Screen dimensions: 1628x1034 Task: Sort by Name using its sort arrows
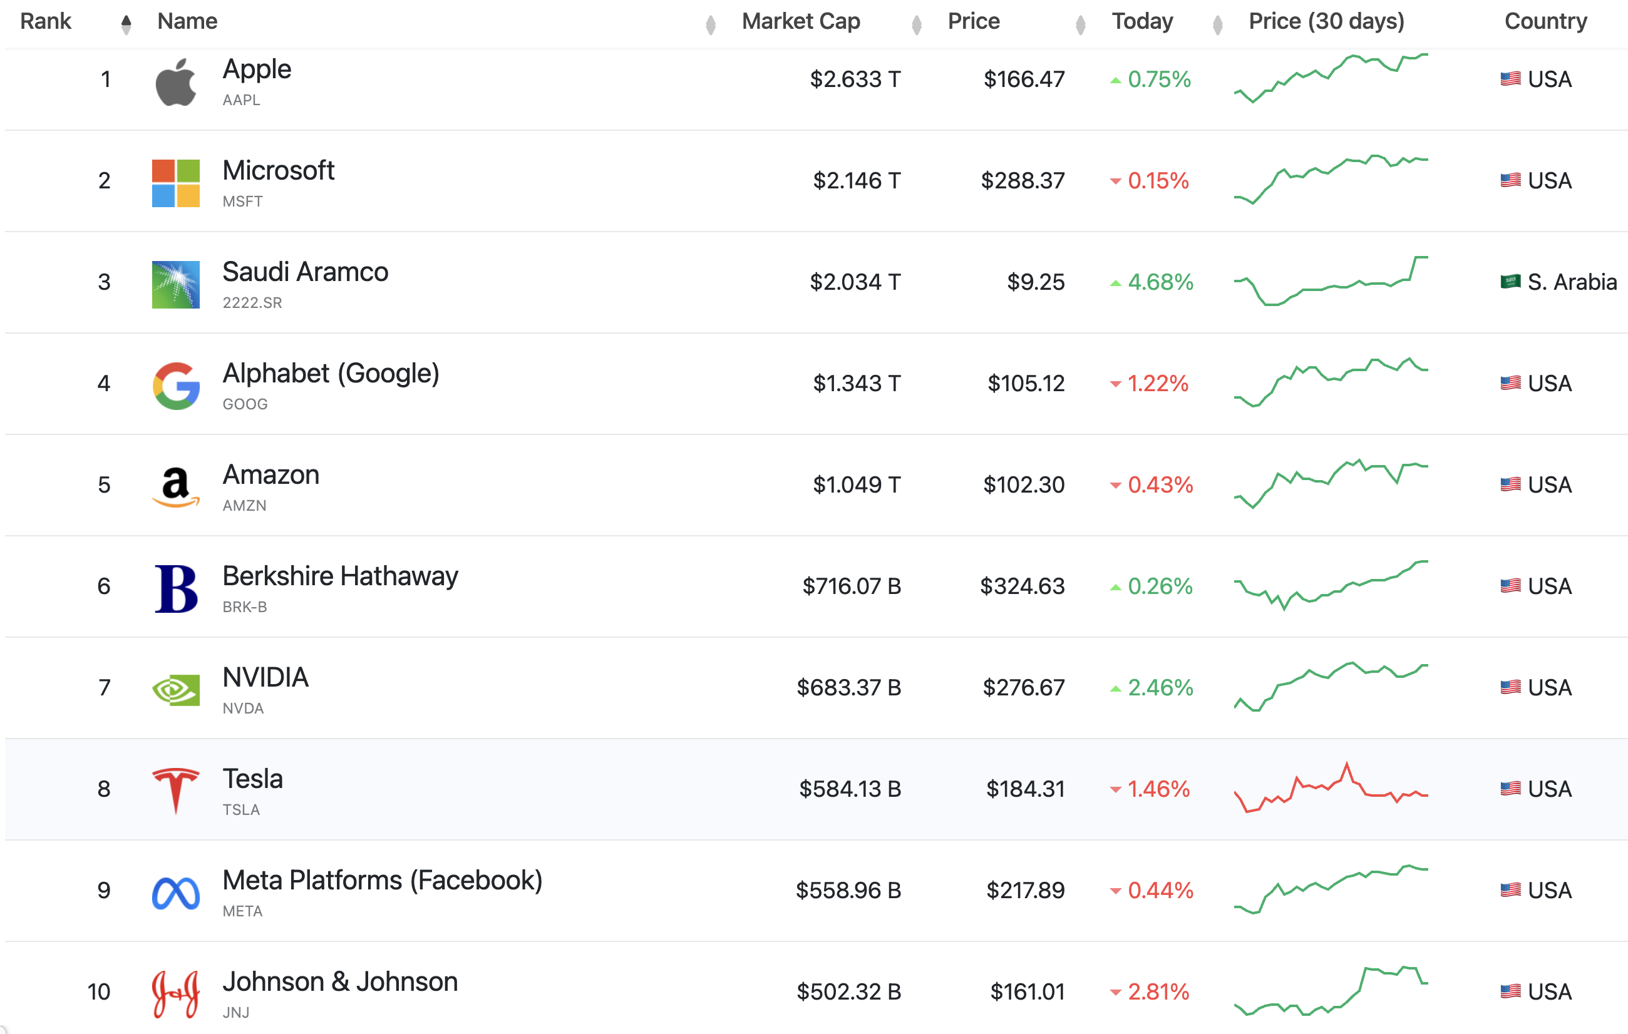(x=711, y=24)
